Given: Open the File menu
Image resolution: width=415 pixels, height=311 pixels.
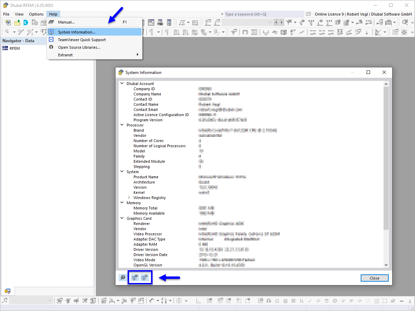Looking at the screenshot, I should click(x=6, y=14).
